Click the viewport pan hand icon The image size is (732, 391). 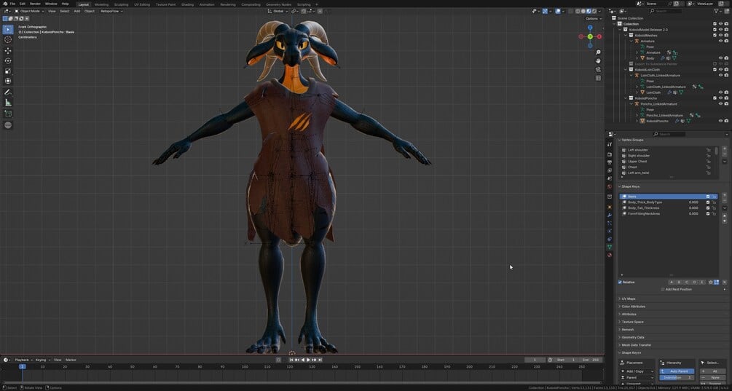[x=598, y=60]
